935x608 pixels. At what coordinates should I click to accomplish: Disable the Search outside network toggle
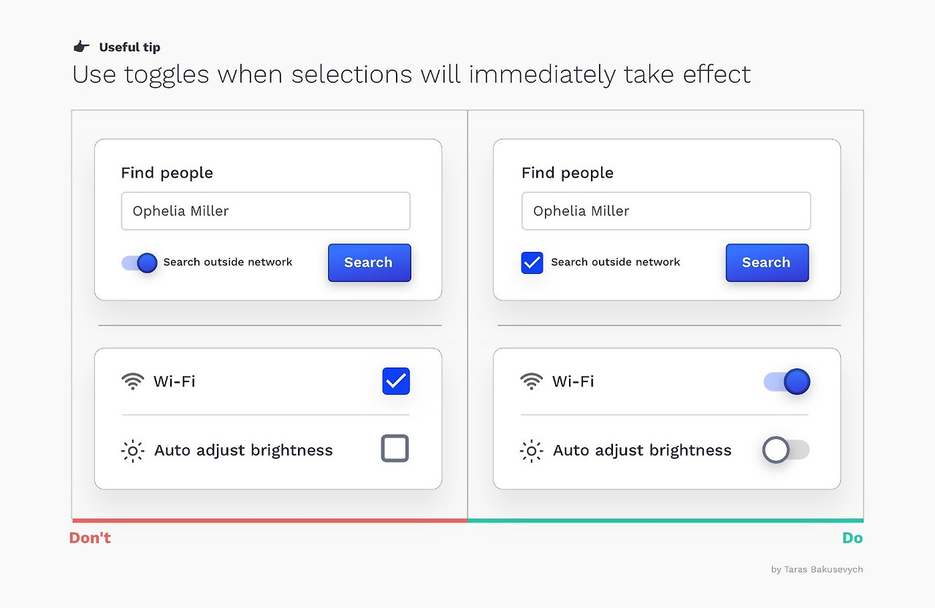click(x=140, y=263)
